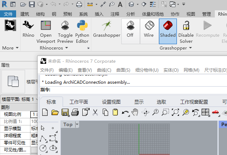Click the 视图比例 value field
Viewport: 227px width, 155px height.
(34, 114)
